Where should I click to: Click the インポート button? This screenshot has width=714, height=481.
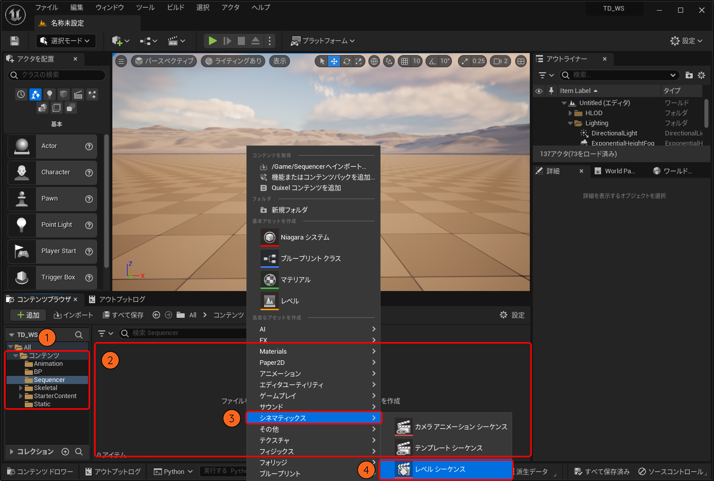click(73, 315)
